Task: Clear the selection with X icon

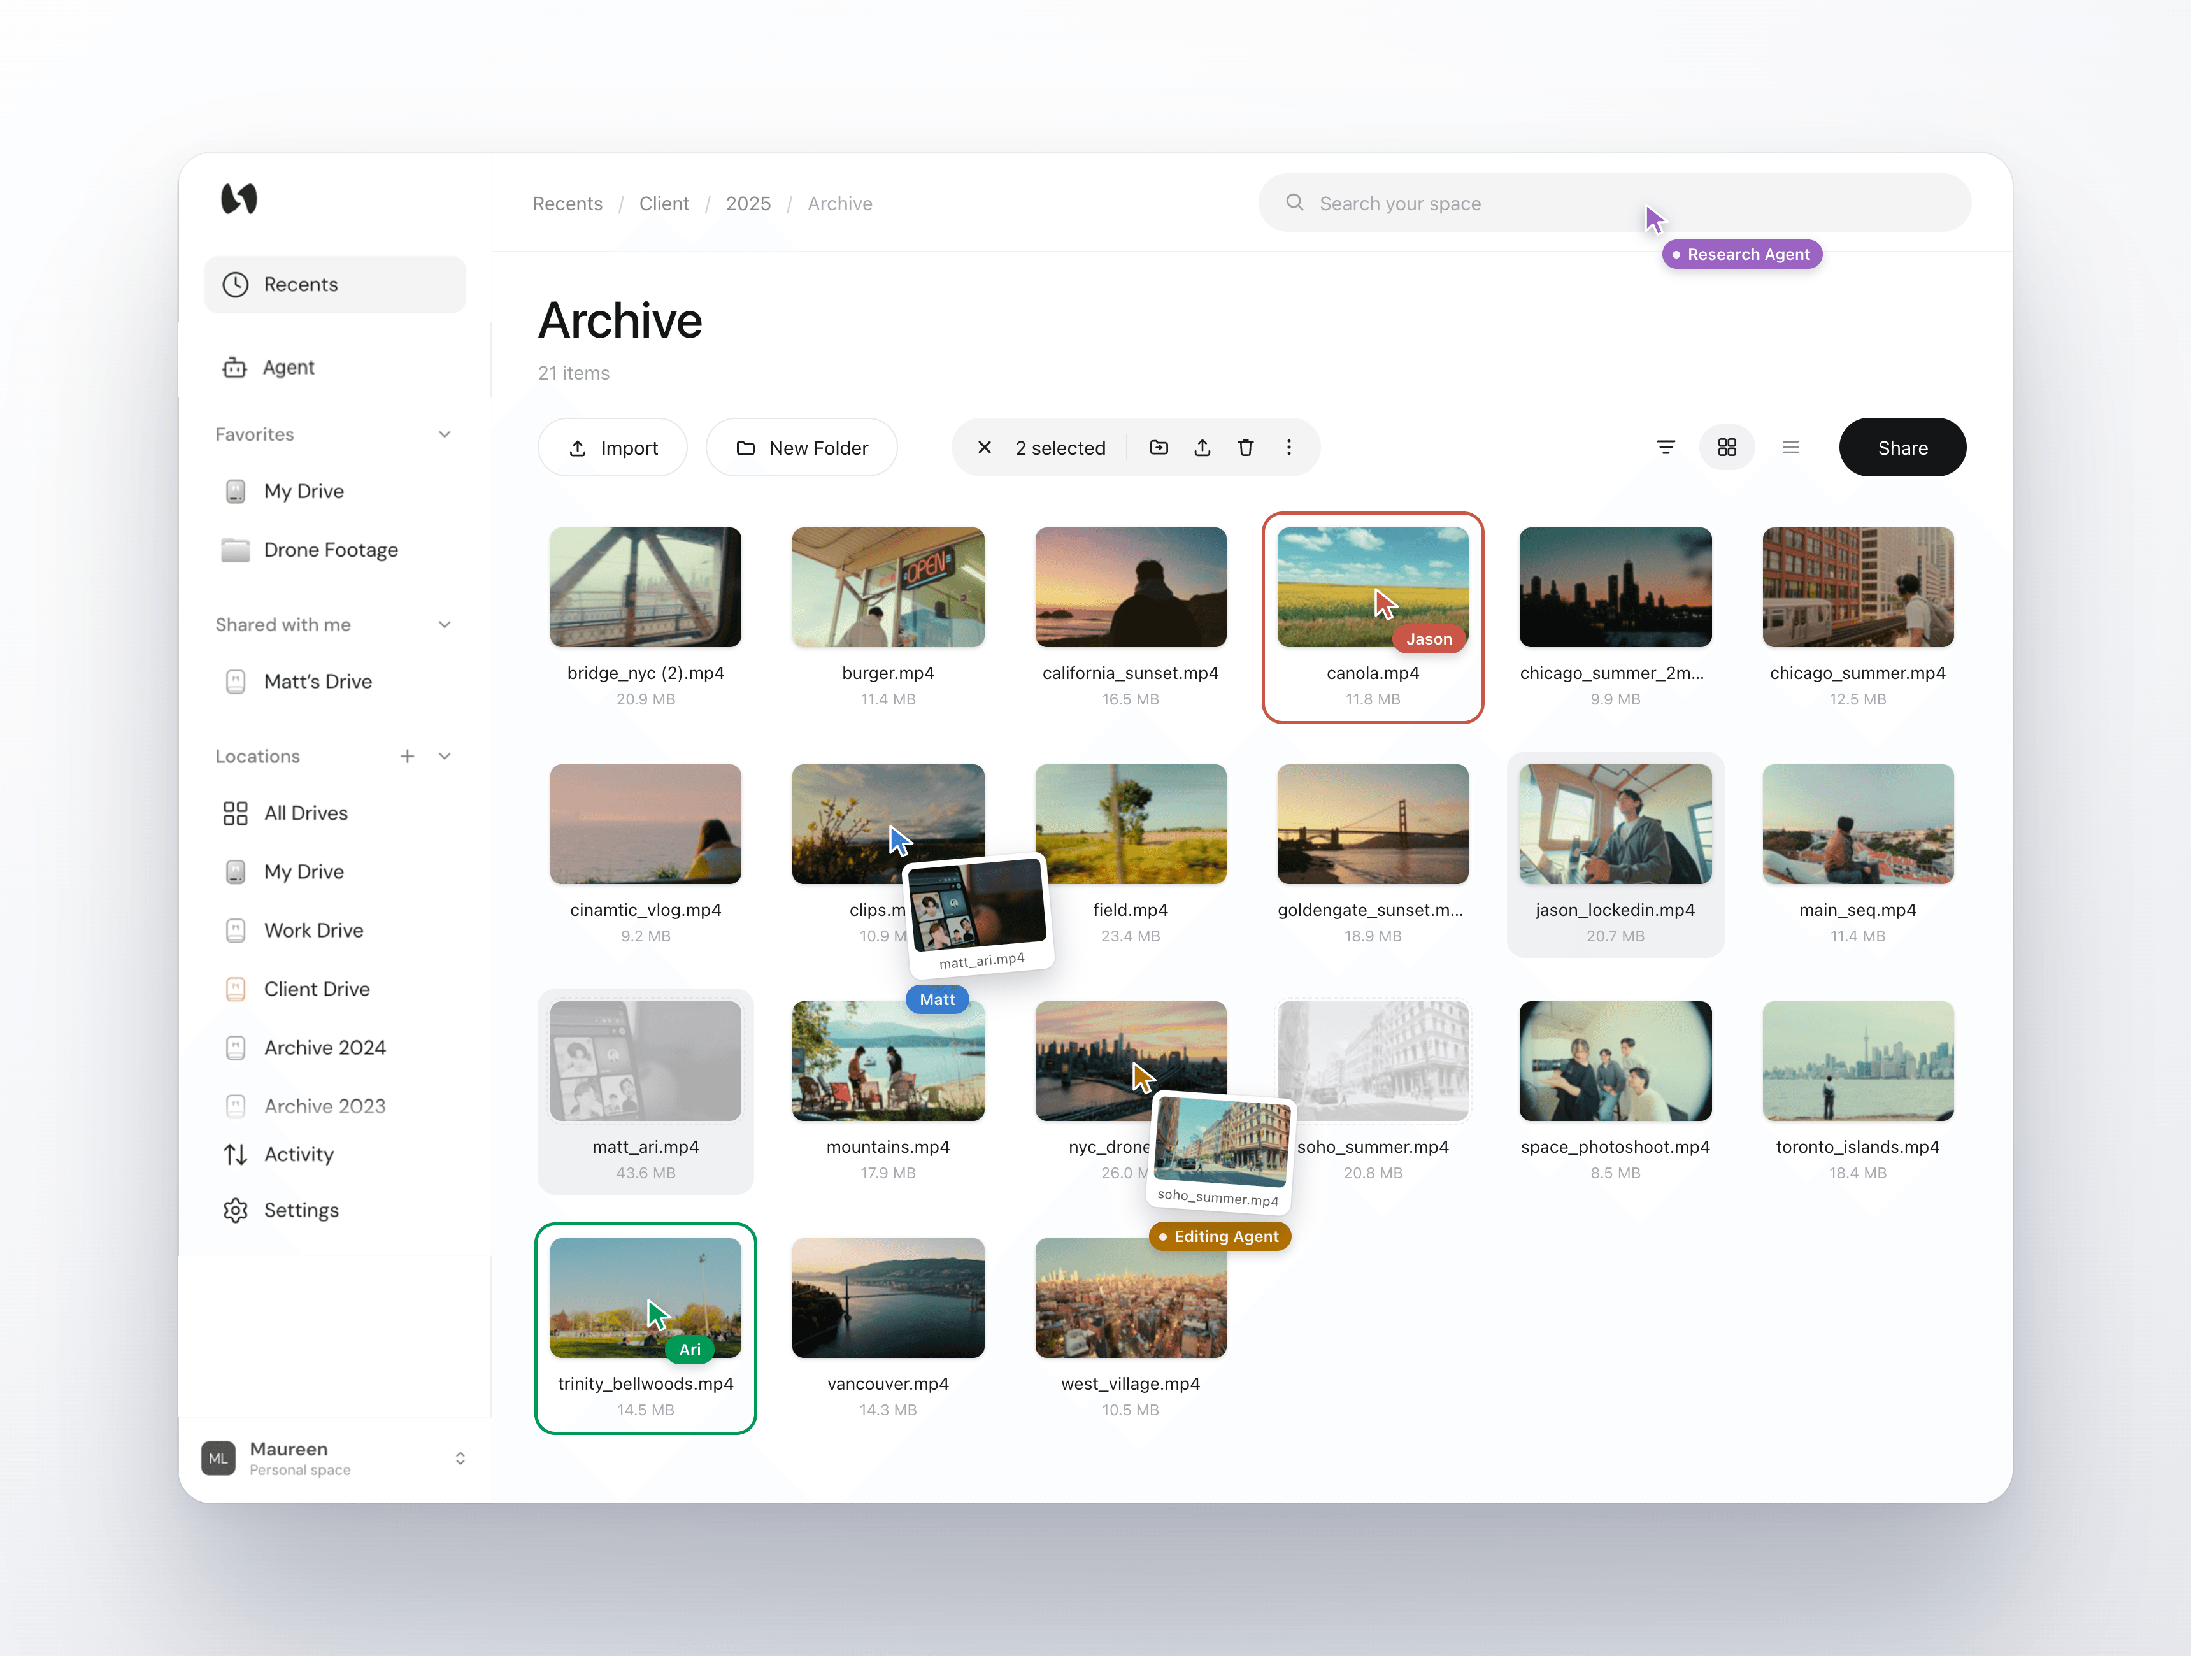Action: pyautogui.click(x=985, y=448)
